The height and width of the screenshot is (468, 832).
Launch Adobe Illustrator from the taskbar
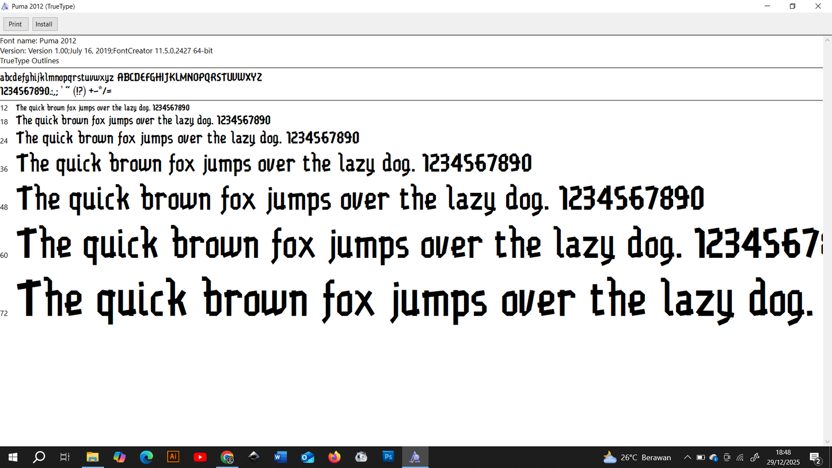[x=173, y=457]
